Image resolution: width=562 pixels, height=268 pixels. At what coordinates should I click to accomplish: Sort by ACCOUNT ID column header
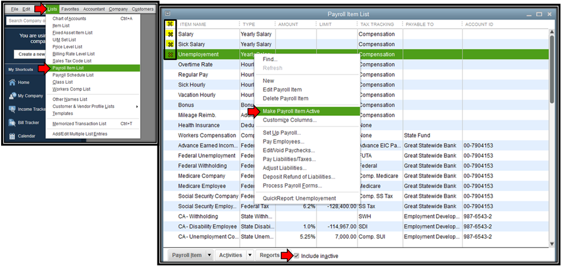tap(479, 24)
